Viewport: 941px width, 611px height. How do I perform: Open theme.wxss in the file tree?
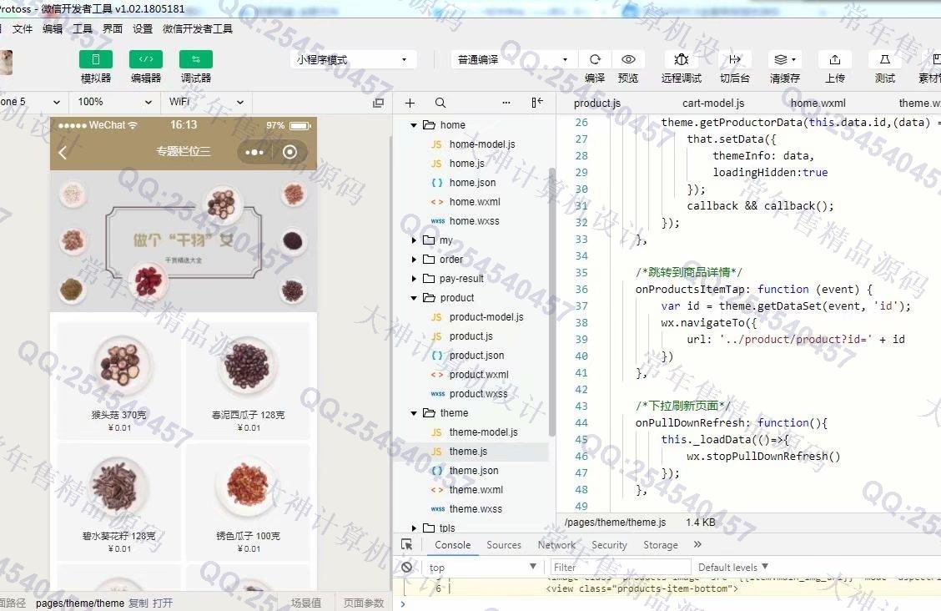pos(476,509)
